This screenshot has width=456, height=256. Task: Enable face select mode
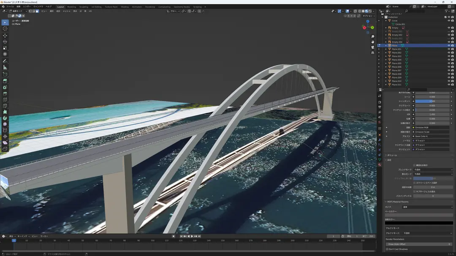pos(37,11)
